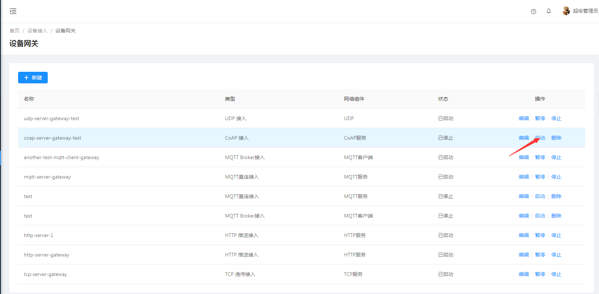Open the help question mark icon
The height and width of the screenshot is (294, 599).
533,12
